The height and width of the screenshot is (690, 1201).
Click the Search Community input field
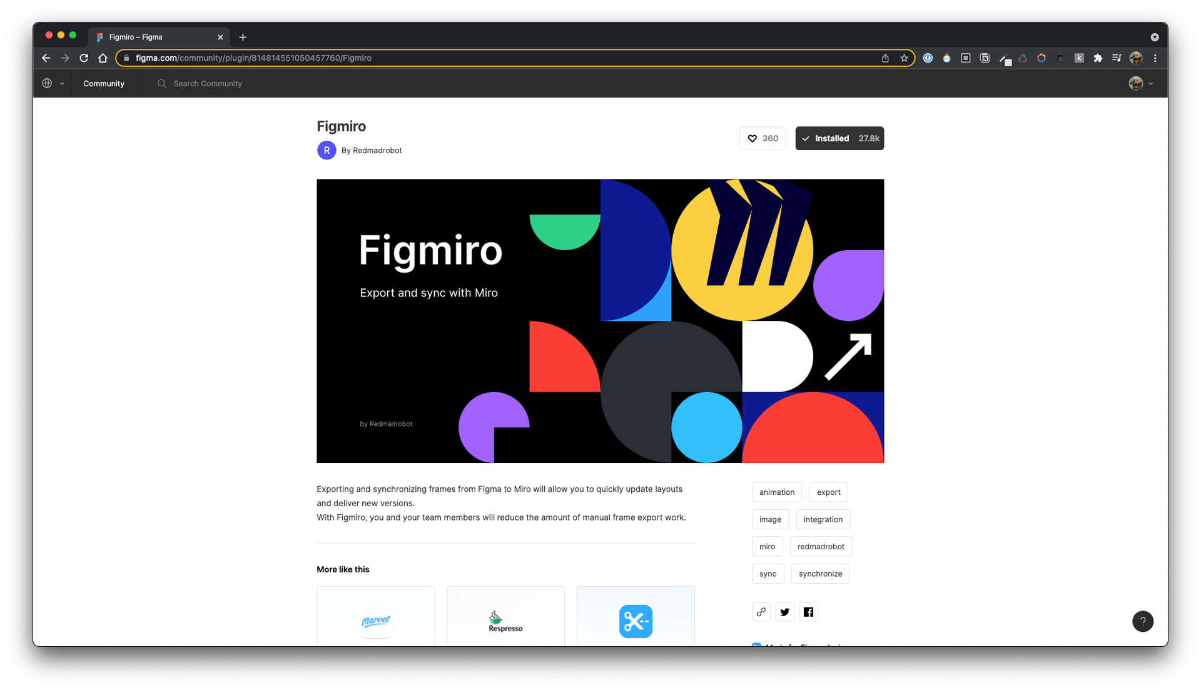(209, 83)
